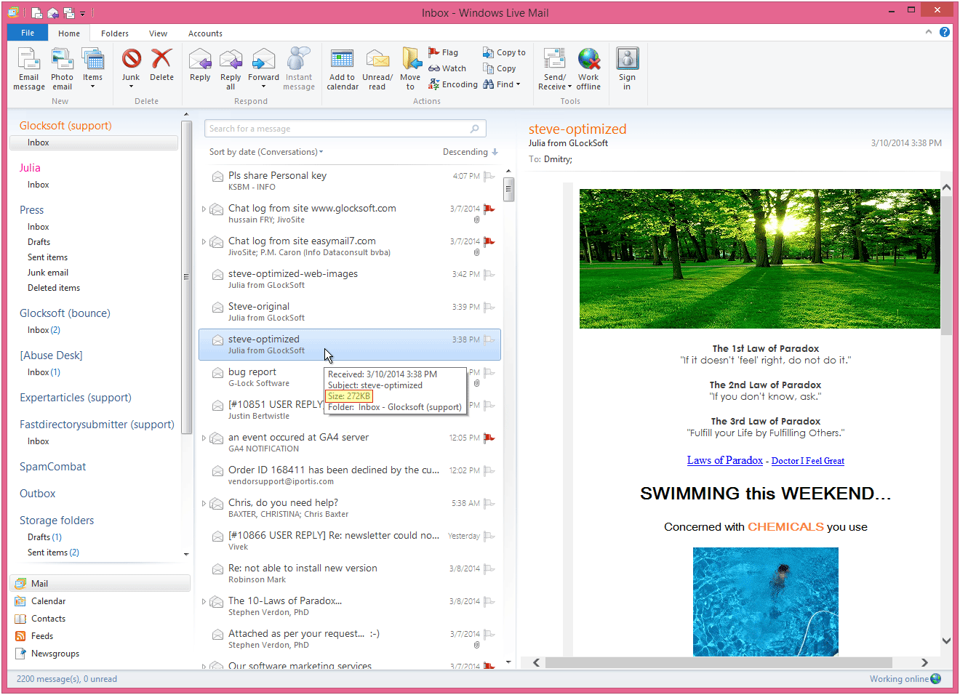
Task: Click the Reply all icon
Action: 231,60
